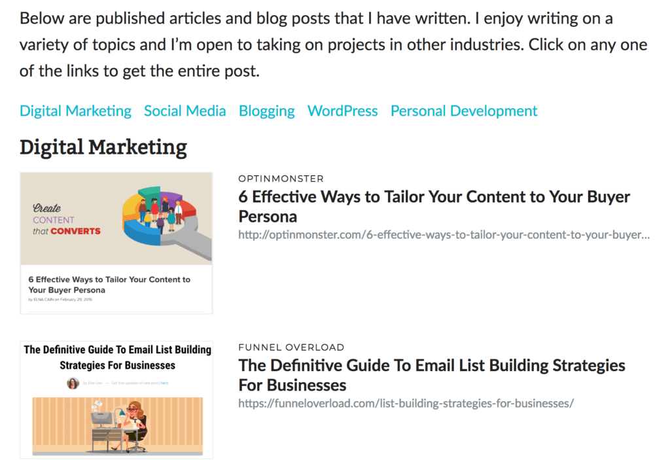Click the bold 'Digital Marketing' section heading
Viewport: 670px width, 460px height.
point(103,147)
